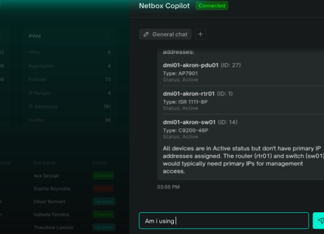Click the VLANs count 38
This screenshot has width=324, height=234.
(x=107, y=121)
